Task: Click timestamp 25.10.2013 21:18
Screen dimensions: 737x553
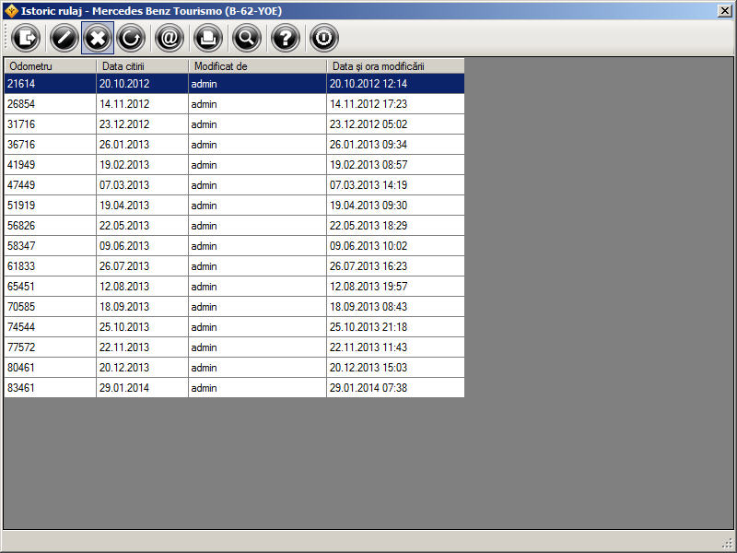Action: click(x=368, y=327)
